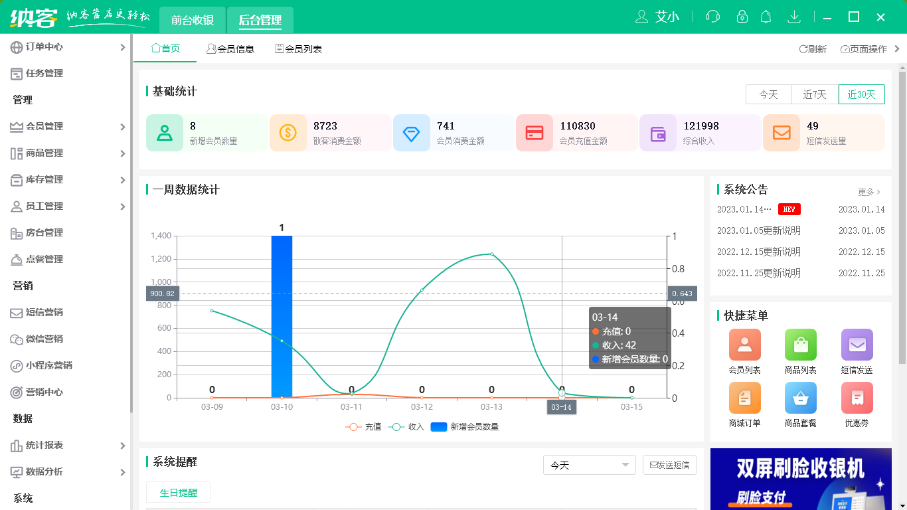The image size is (907, 510).
Task: Open the 今天 reminder dropdown
Action: pyautogui.click(x=589, y=465)
